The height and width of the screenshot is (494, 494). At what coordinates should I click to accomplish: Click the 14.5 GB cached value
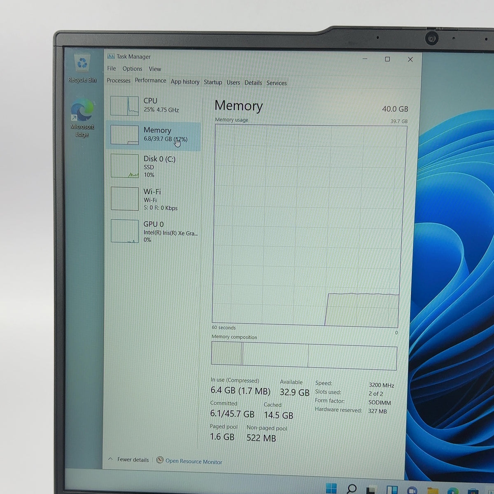click(278, 415)
